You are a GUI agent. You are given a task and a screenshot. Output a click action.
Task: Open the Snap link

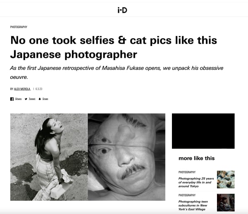[45, 99]
